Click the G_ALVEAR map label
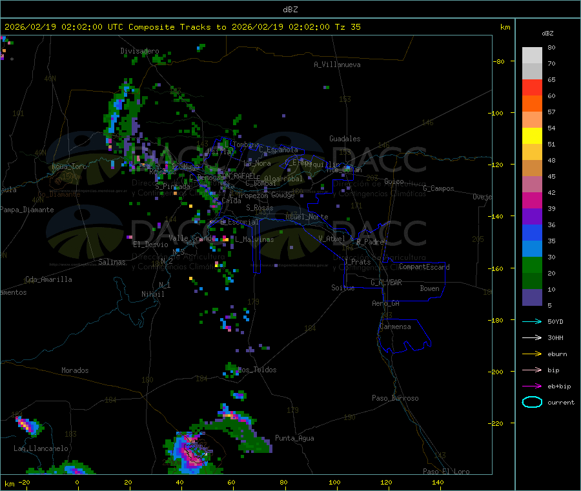This screenshot has width=581, height=491. [386, 283]
